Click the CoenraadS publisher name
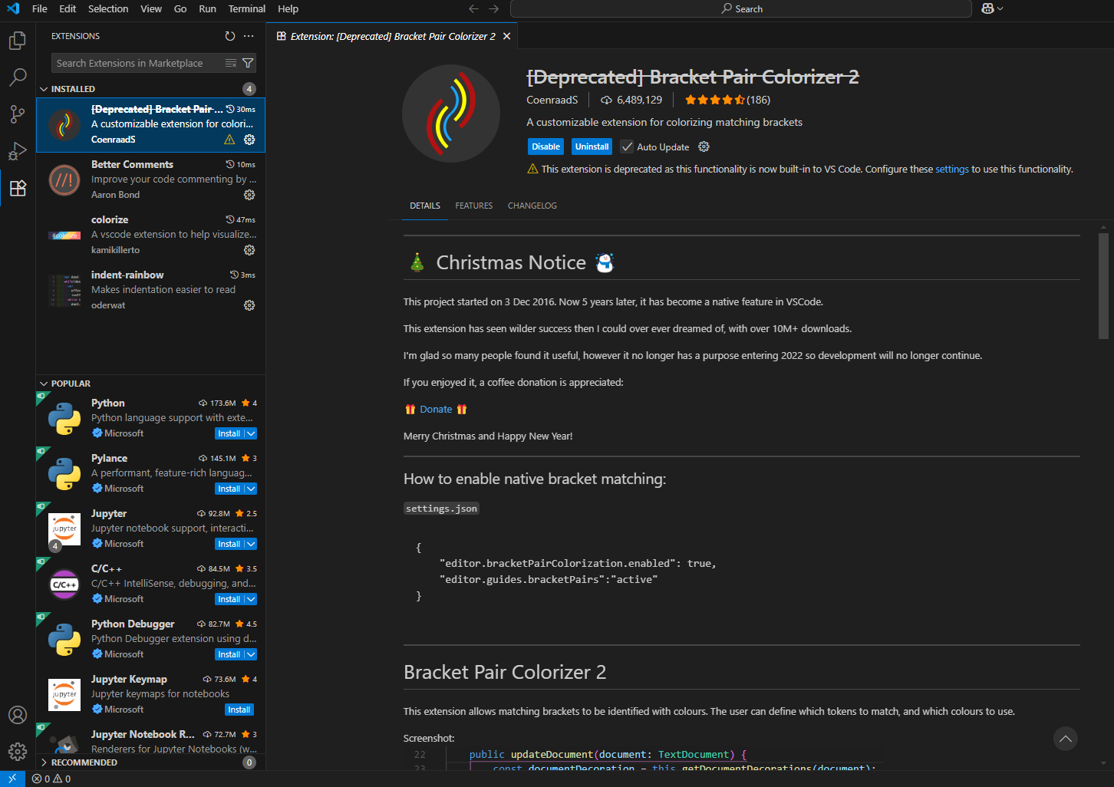Screen dimensions: 1114x787 point(552,100)
